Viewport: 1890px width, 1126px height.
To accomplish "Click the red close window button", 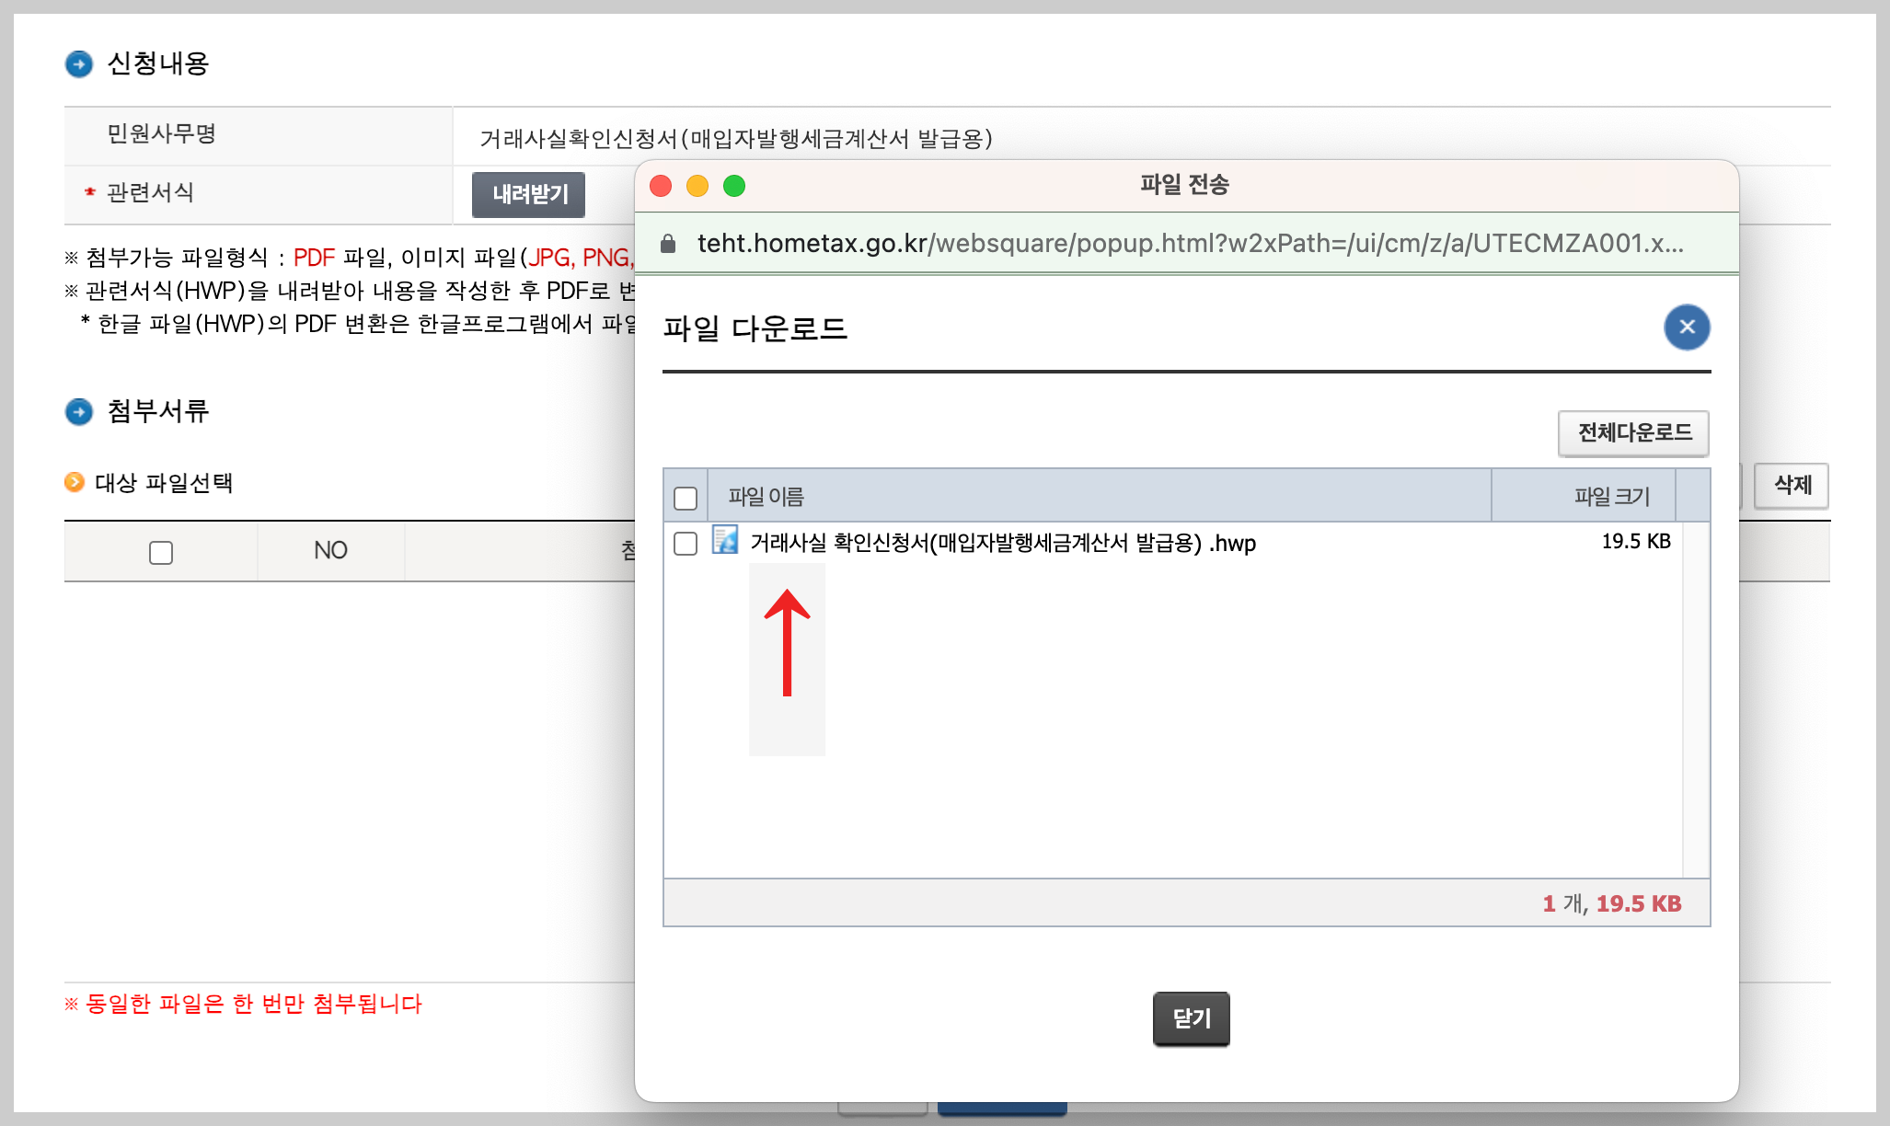I will (x=661, y=186).
